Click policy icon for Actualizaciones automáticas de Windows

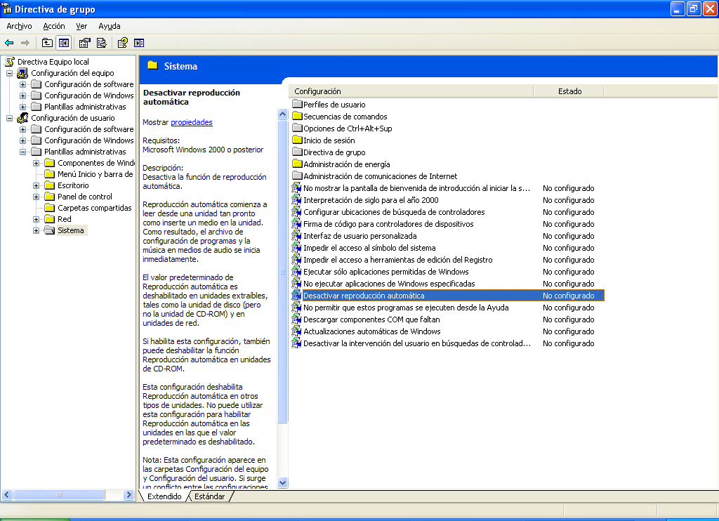point(297,331)
